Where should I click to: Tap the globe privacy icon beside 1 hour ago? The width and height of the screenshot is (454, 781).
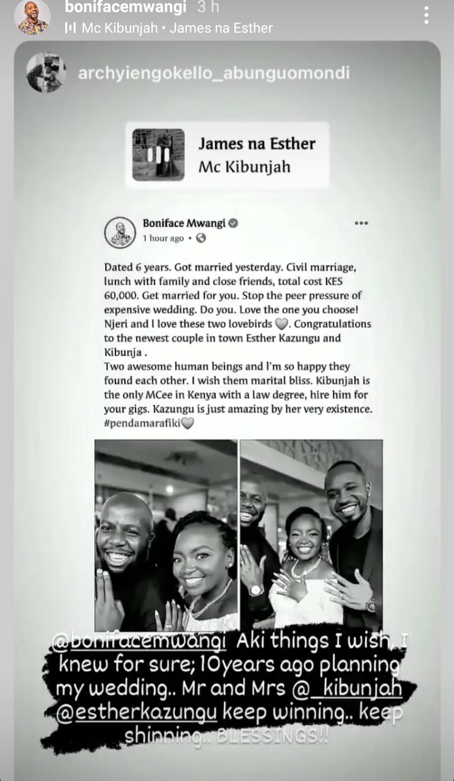tap(201, 238)
